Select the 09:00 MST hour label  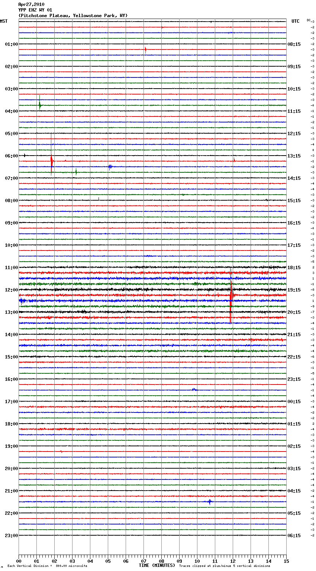pos(11,223)
